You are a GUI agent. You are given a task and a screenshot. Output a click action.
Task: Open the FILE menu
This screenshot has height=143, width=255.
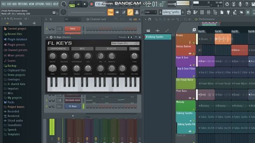[x=4, y=4]
